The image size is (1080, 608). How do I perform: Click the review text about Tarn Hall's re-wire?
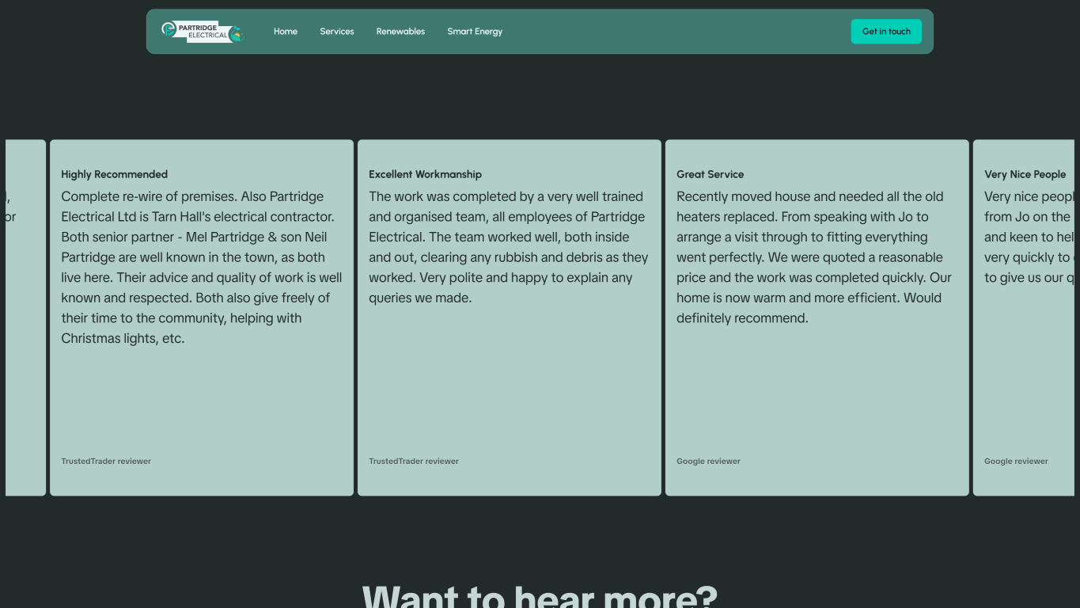click(202, 268)
